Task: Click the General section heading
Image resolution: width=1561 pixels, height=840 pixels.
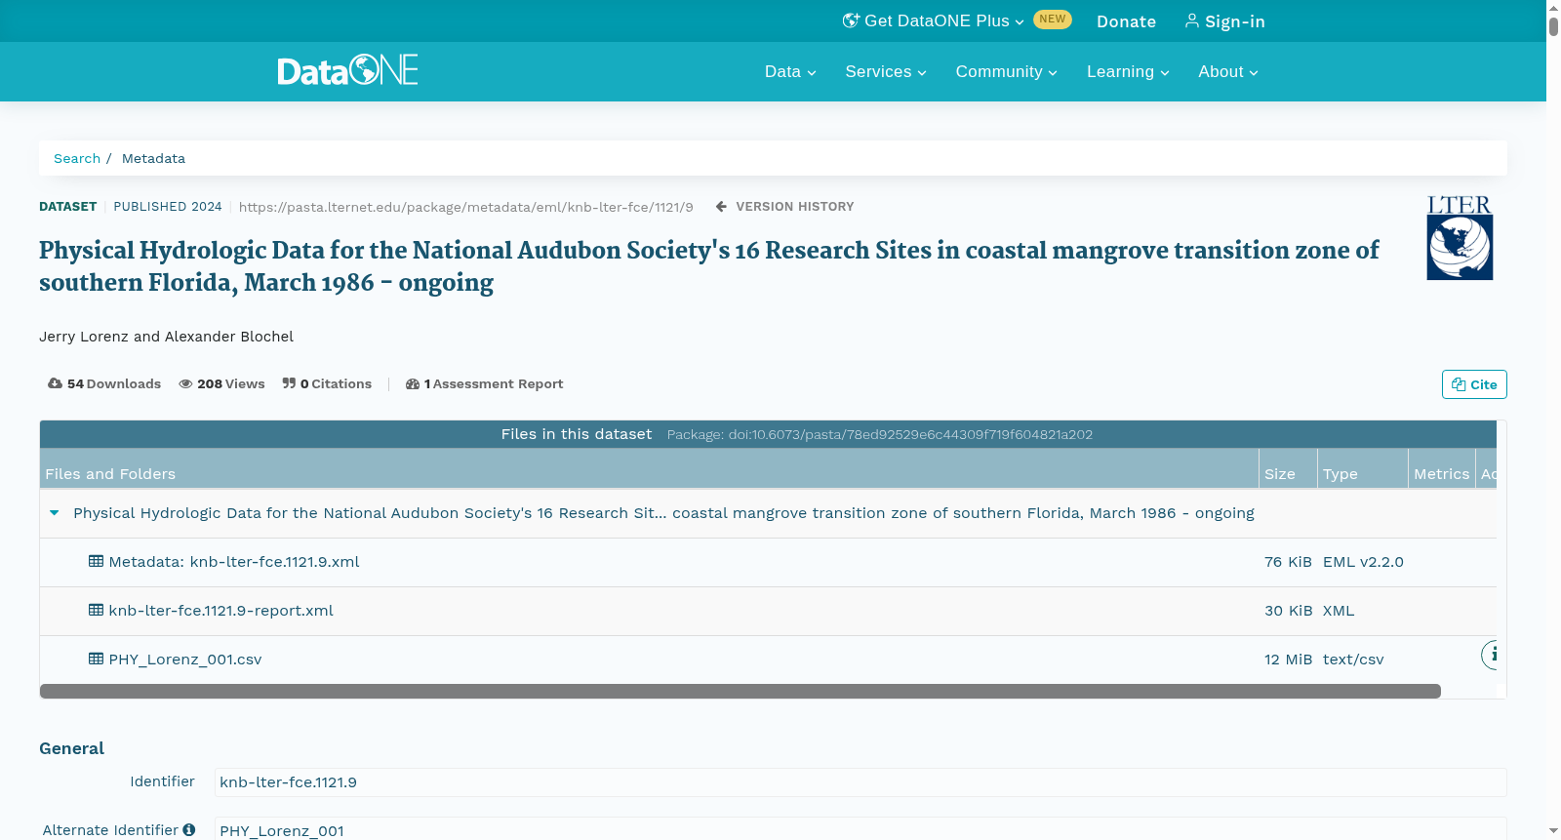Action: (x=71, y=748)
